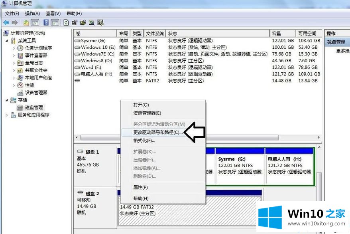Open the 操作(A) menu
Viewport: 350px width, 234px height.
(32, 14)
